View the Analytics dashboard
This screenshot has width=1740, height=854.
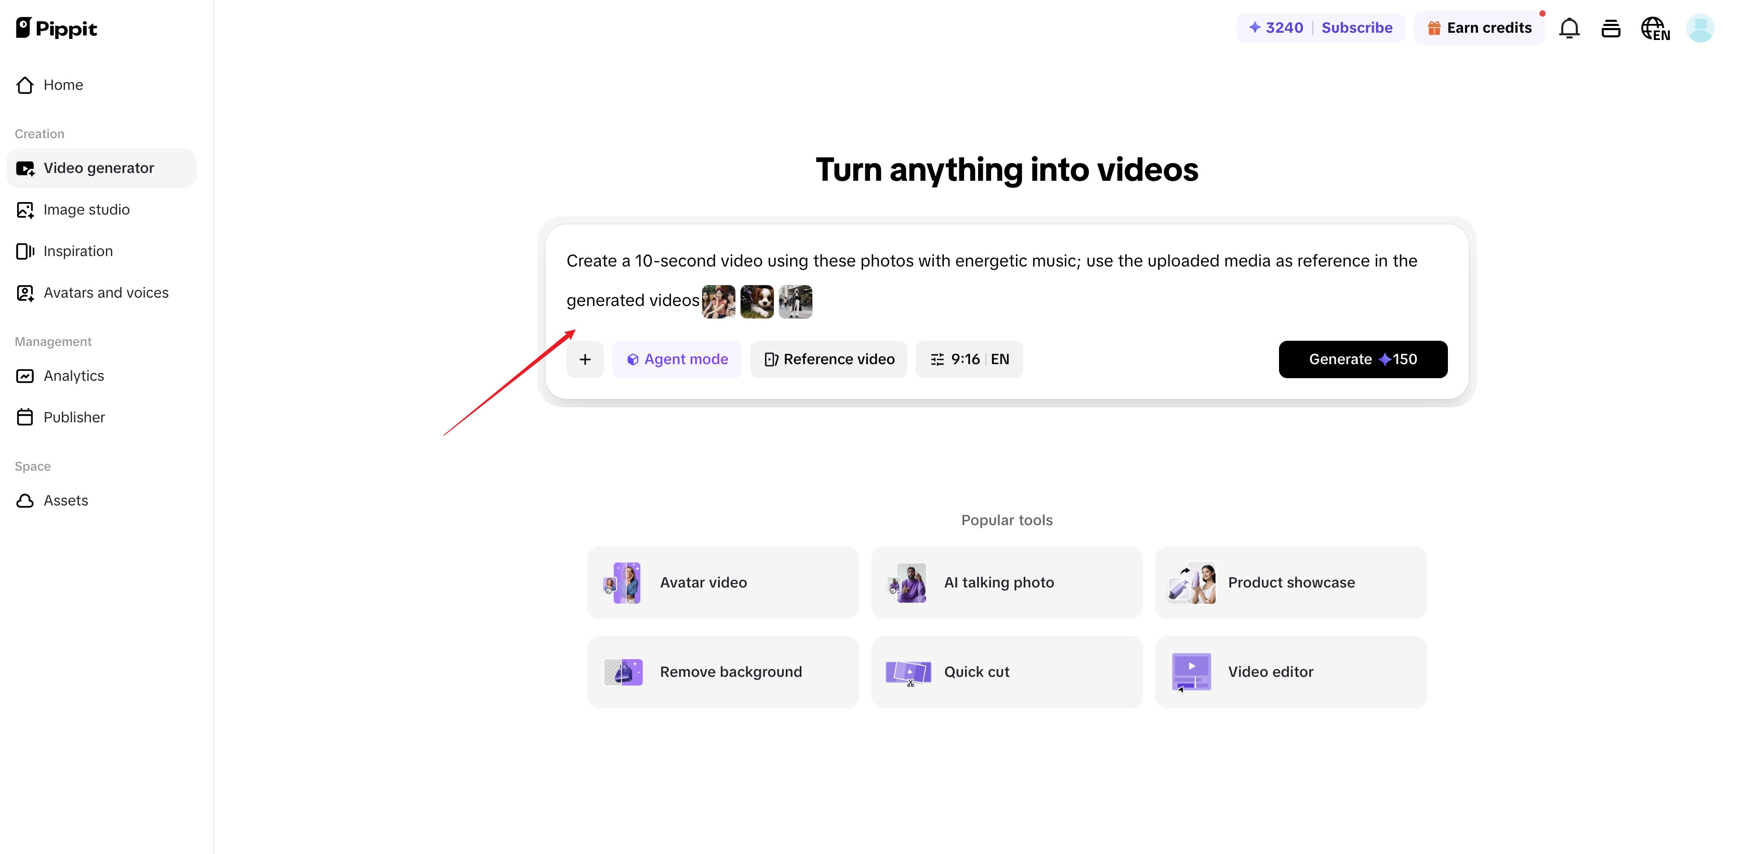click(x=74, y=376)
